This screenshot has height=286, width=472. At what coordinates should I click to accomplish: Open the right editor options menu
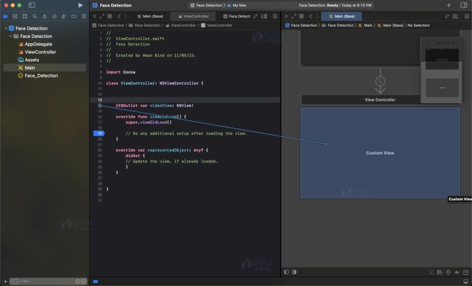pyautogui.click(x=455, y=17)
